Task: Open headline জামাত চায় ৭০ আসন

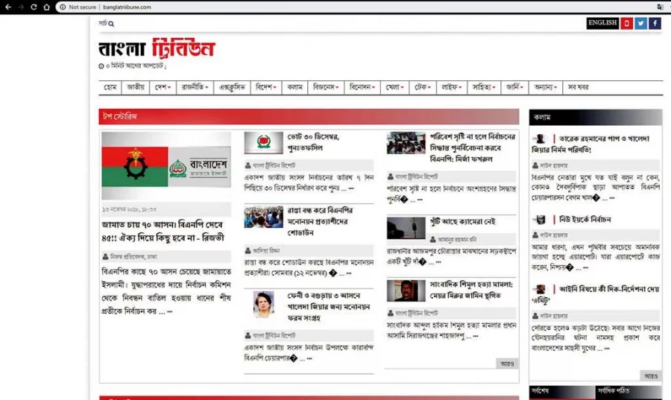Action: click(x=163, y=231)
